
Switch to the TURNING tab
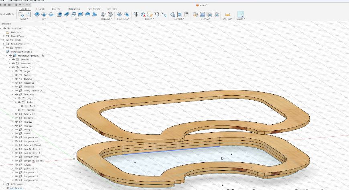[40, 9]
